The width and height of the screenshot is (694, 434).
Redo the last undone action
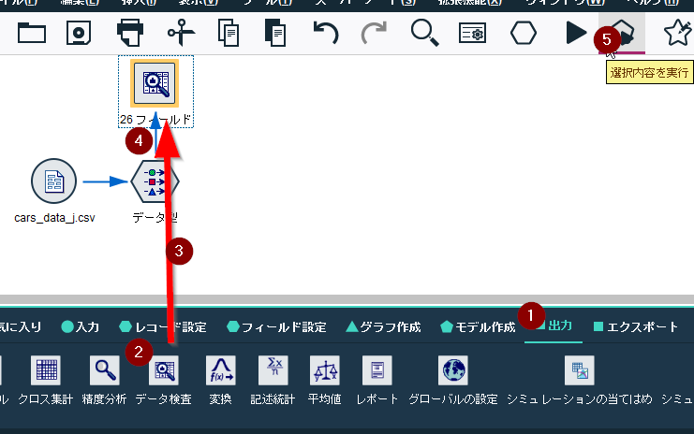(x=374, y=33)
